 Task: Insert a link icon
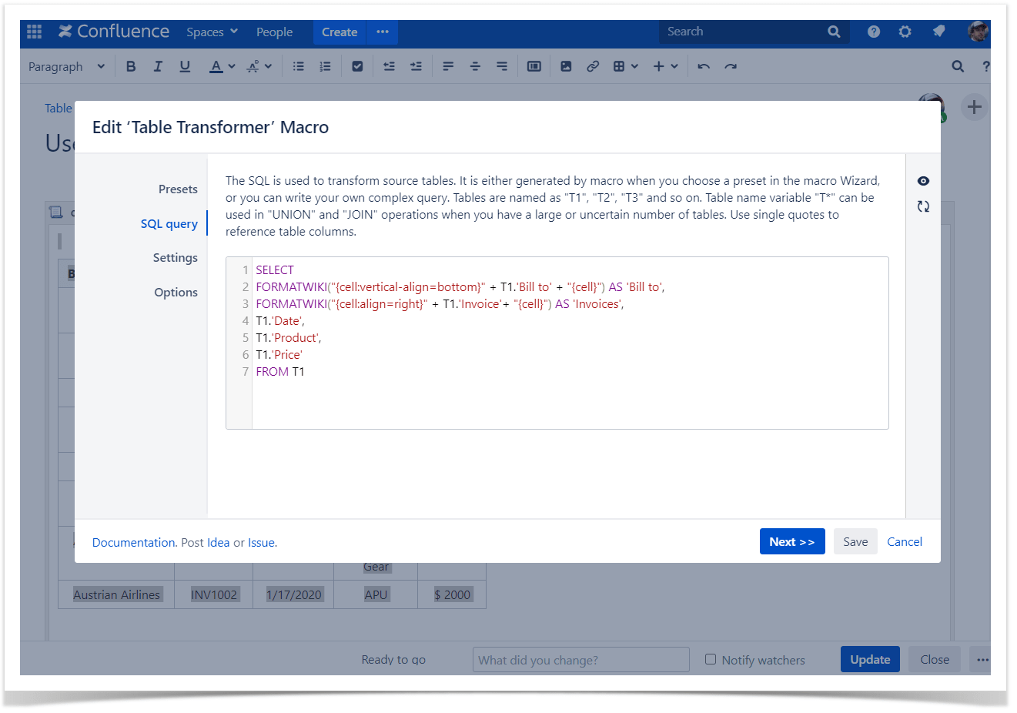pos(593,66)
